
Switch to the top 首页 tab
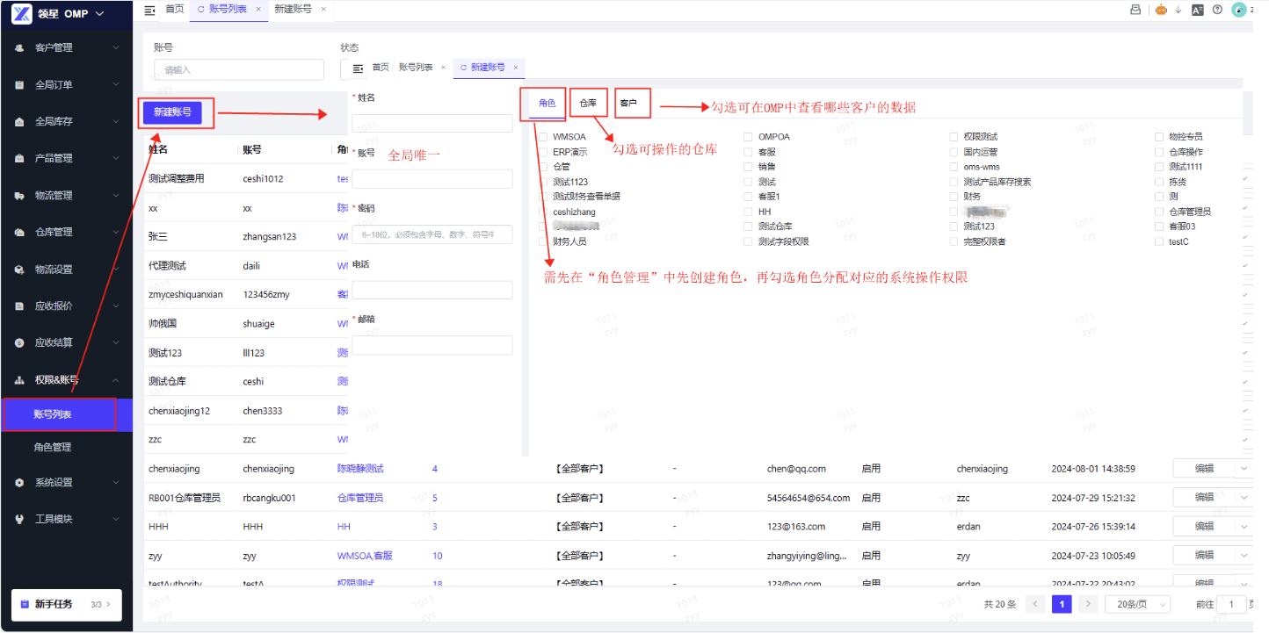(x=175, y=9)
